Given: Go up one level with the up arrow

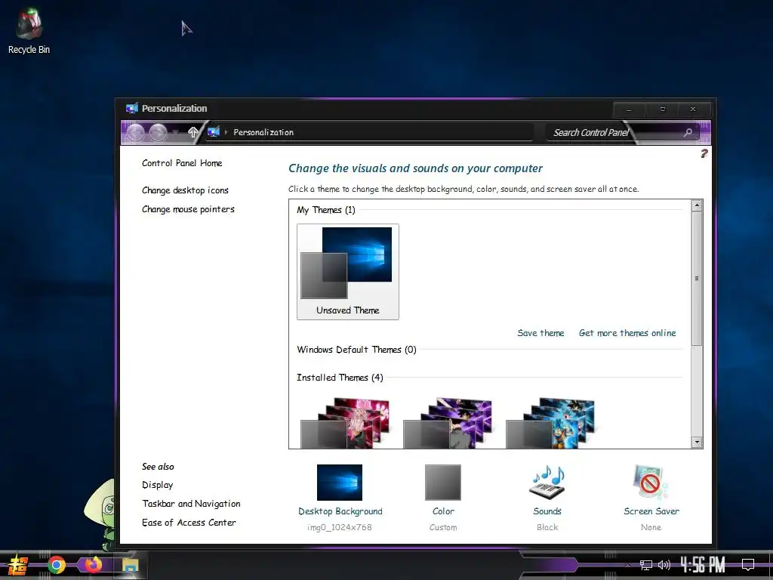Looking at the screenshot, I should pos(193,132).
